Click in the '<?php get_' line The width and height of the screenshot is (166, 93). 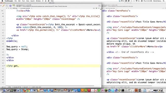pyautogui.click(x=53, y=66)
